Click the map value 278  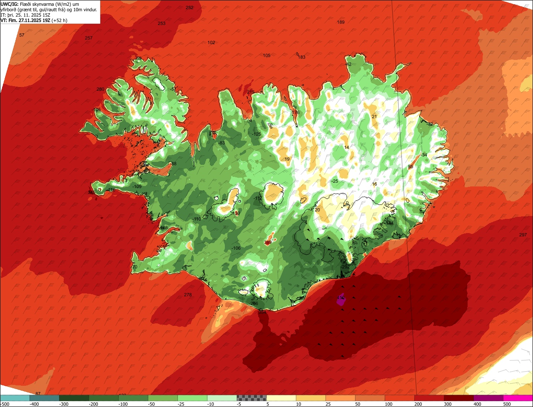(188, 295)
